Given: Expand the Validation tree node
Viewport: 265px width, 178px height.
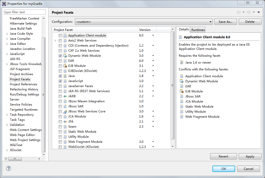Looking at the screenshot, I should tap(7, 125).
